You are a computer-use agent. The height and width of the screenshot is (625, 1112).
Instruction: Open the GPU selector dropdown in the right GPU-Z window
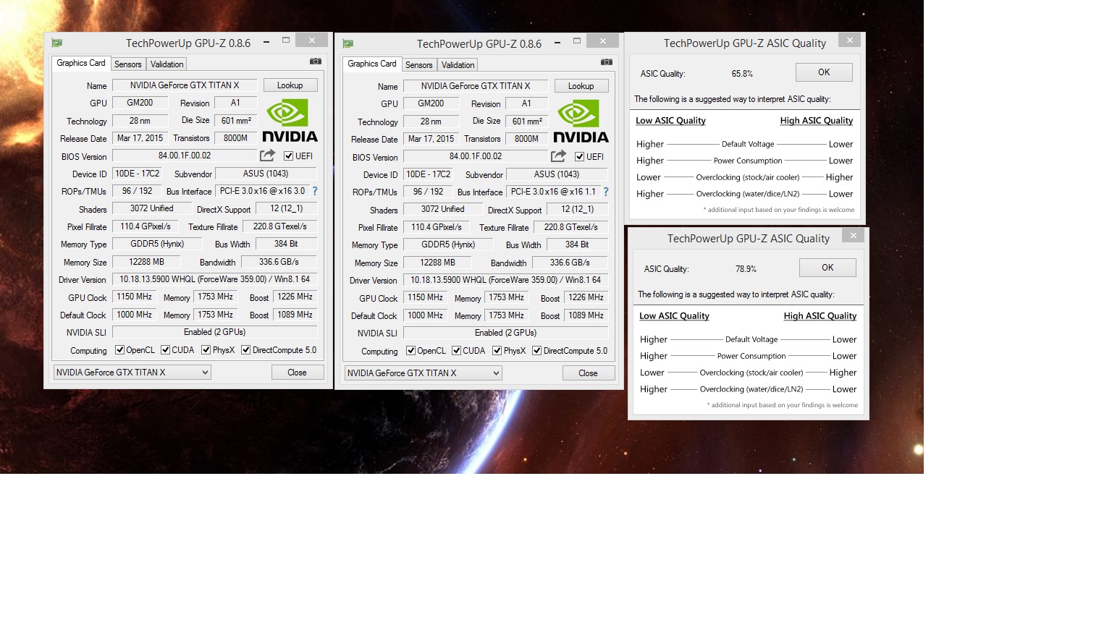pyautogui.click(x=424, y=373)
